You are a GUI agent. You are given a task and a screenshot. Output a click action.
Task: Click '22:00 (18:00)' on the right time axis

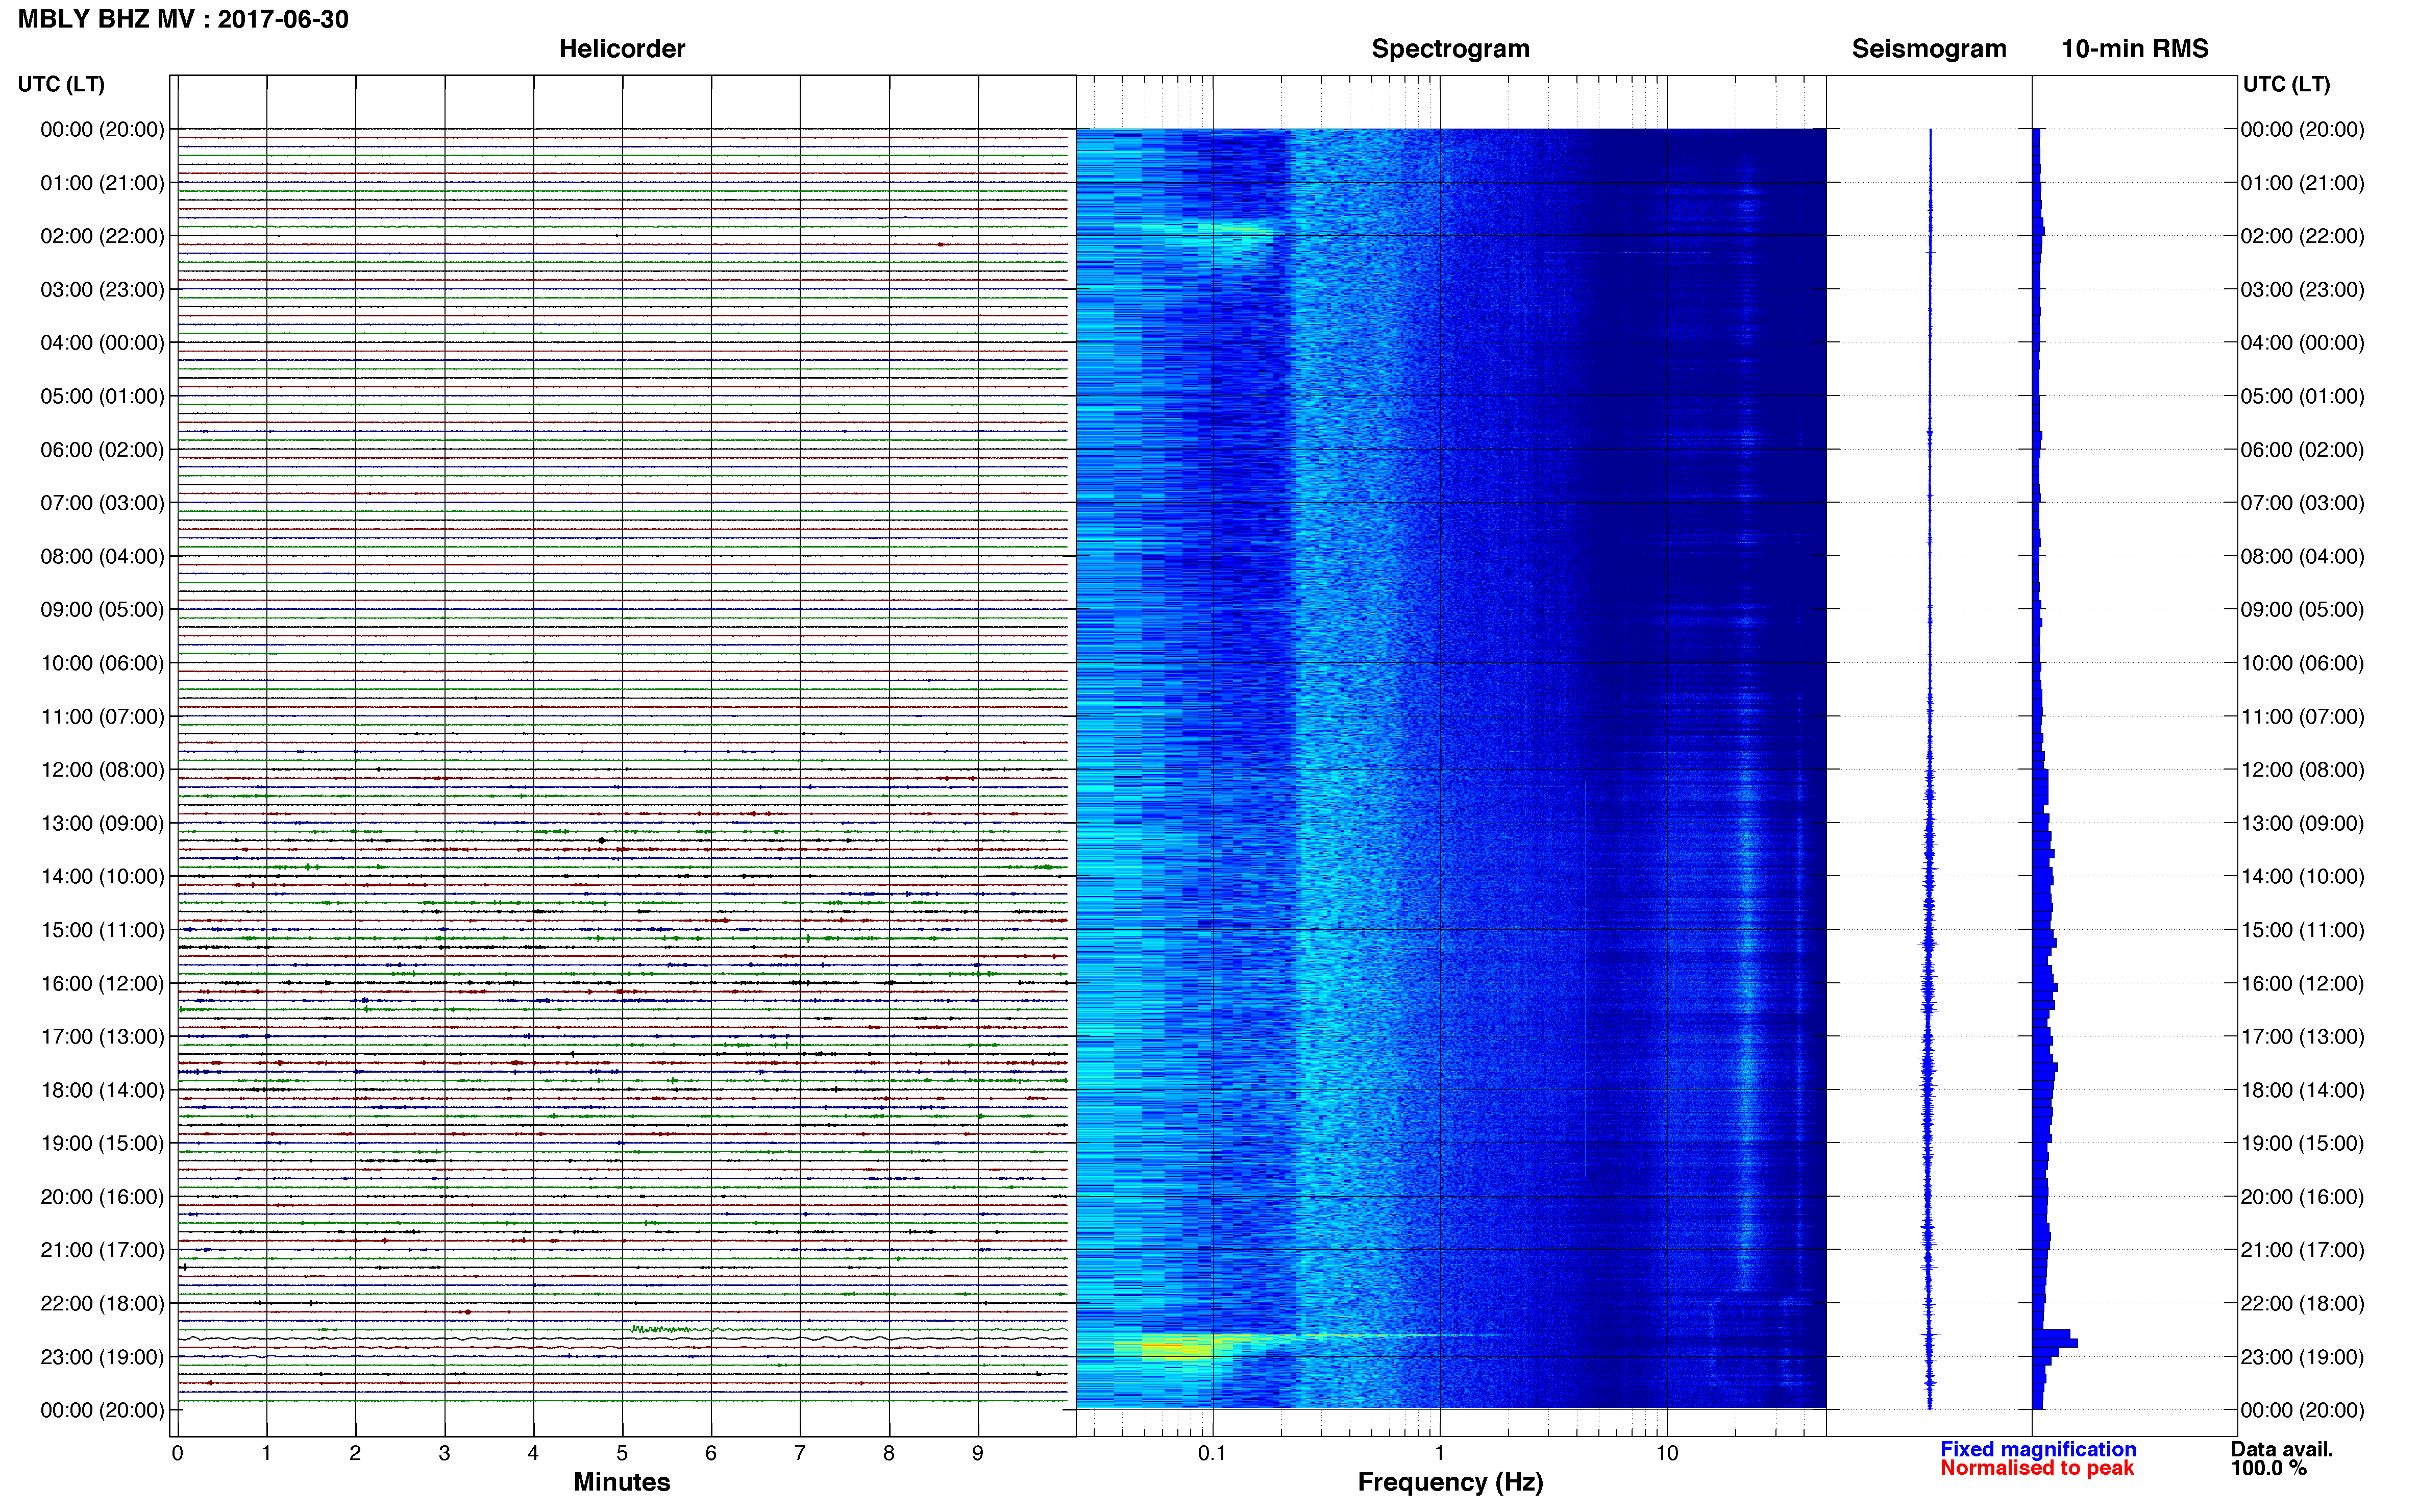(2302, 1304)
